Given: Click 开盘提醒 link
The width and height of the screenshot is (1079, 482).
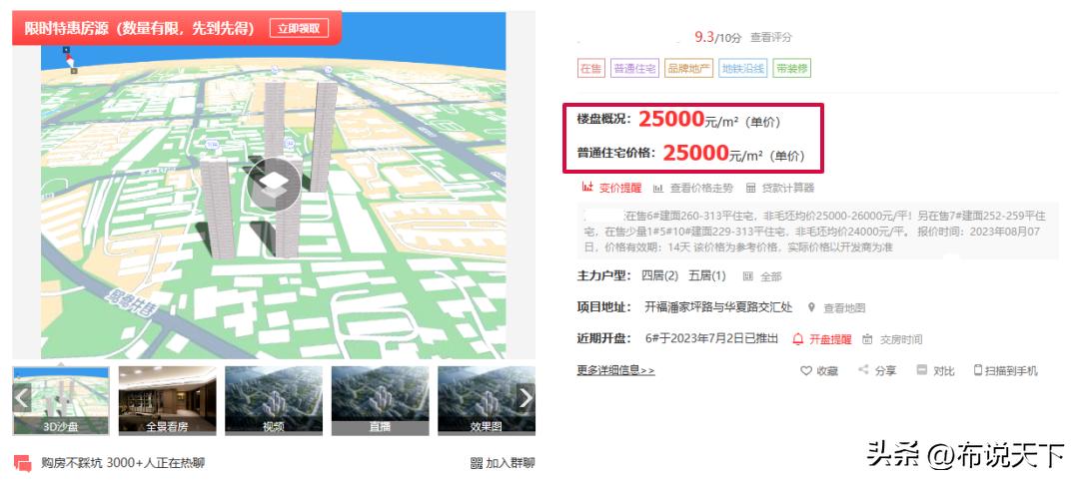Looking at the screenshot, I should point(830,339).
